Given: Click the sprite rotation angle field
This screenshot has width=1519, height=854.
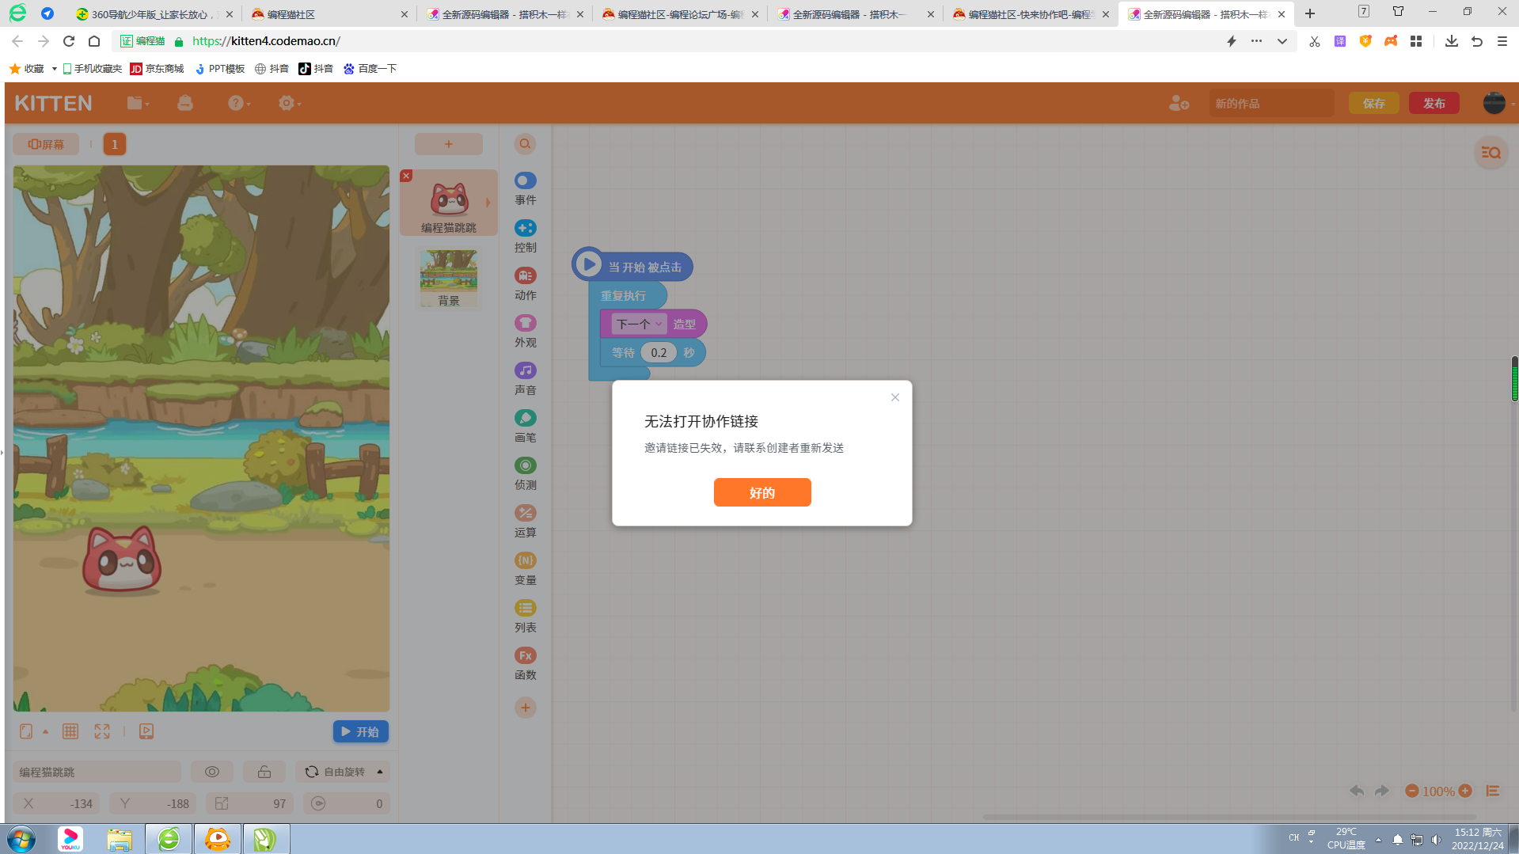Looking at the screenshot, I should click(x=346, y=803).
